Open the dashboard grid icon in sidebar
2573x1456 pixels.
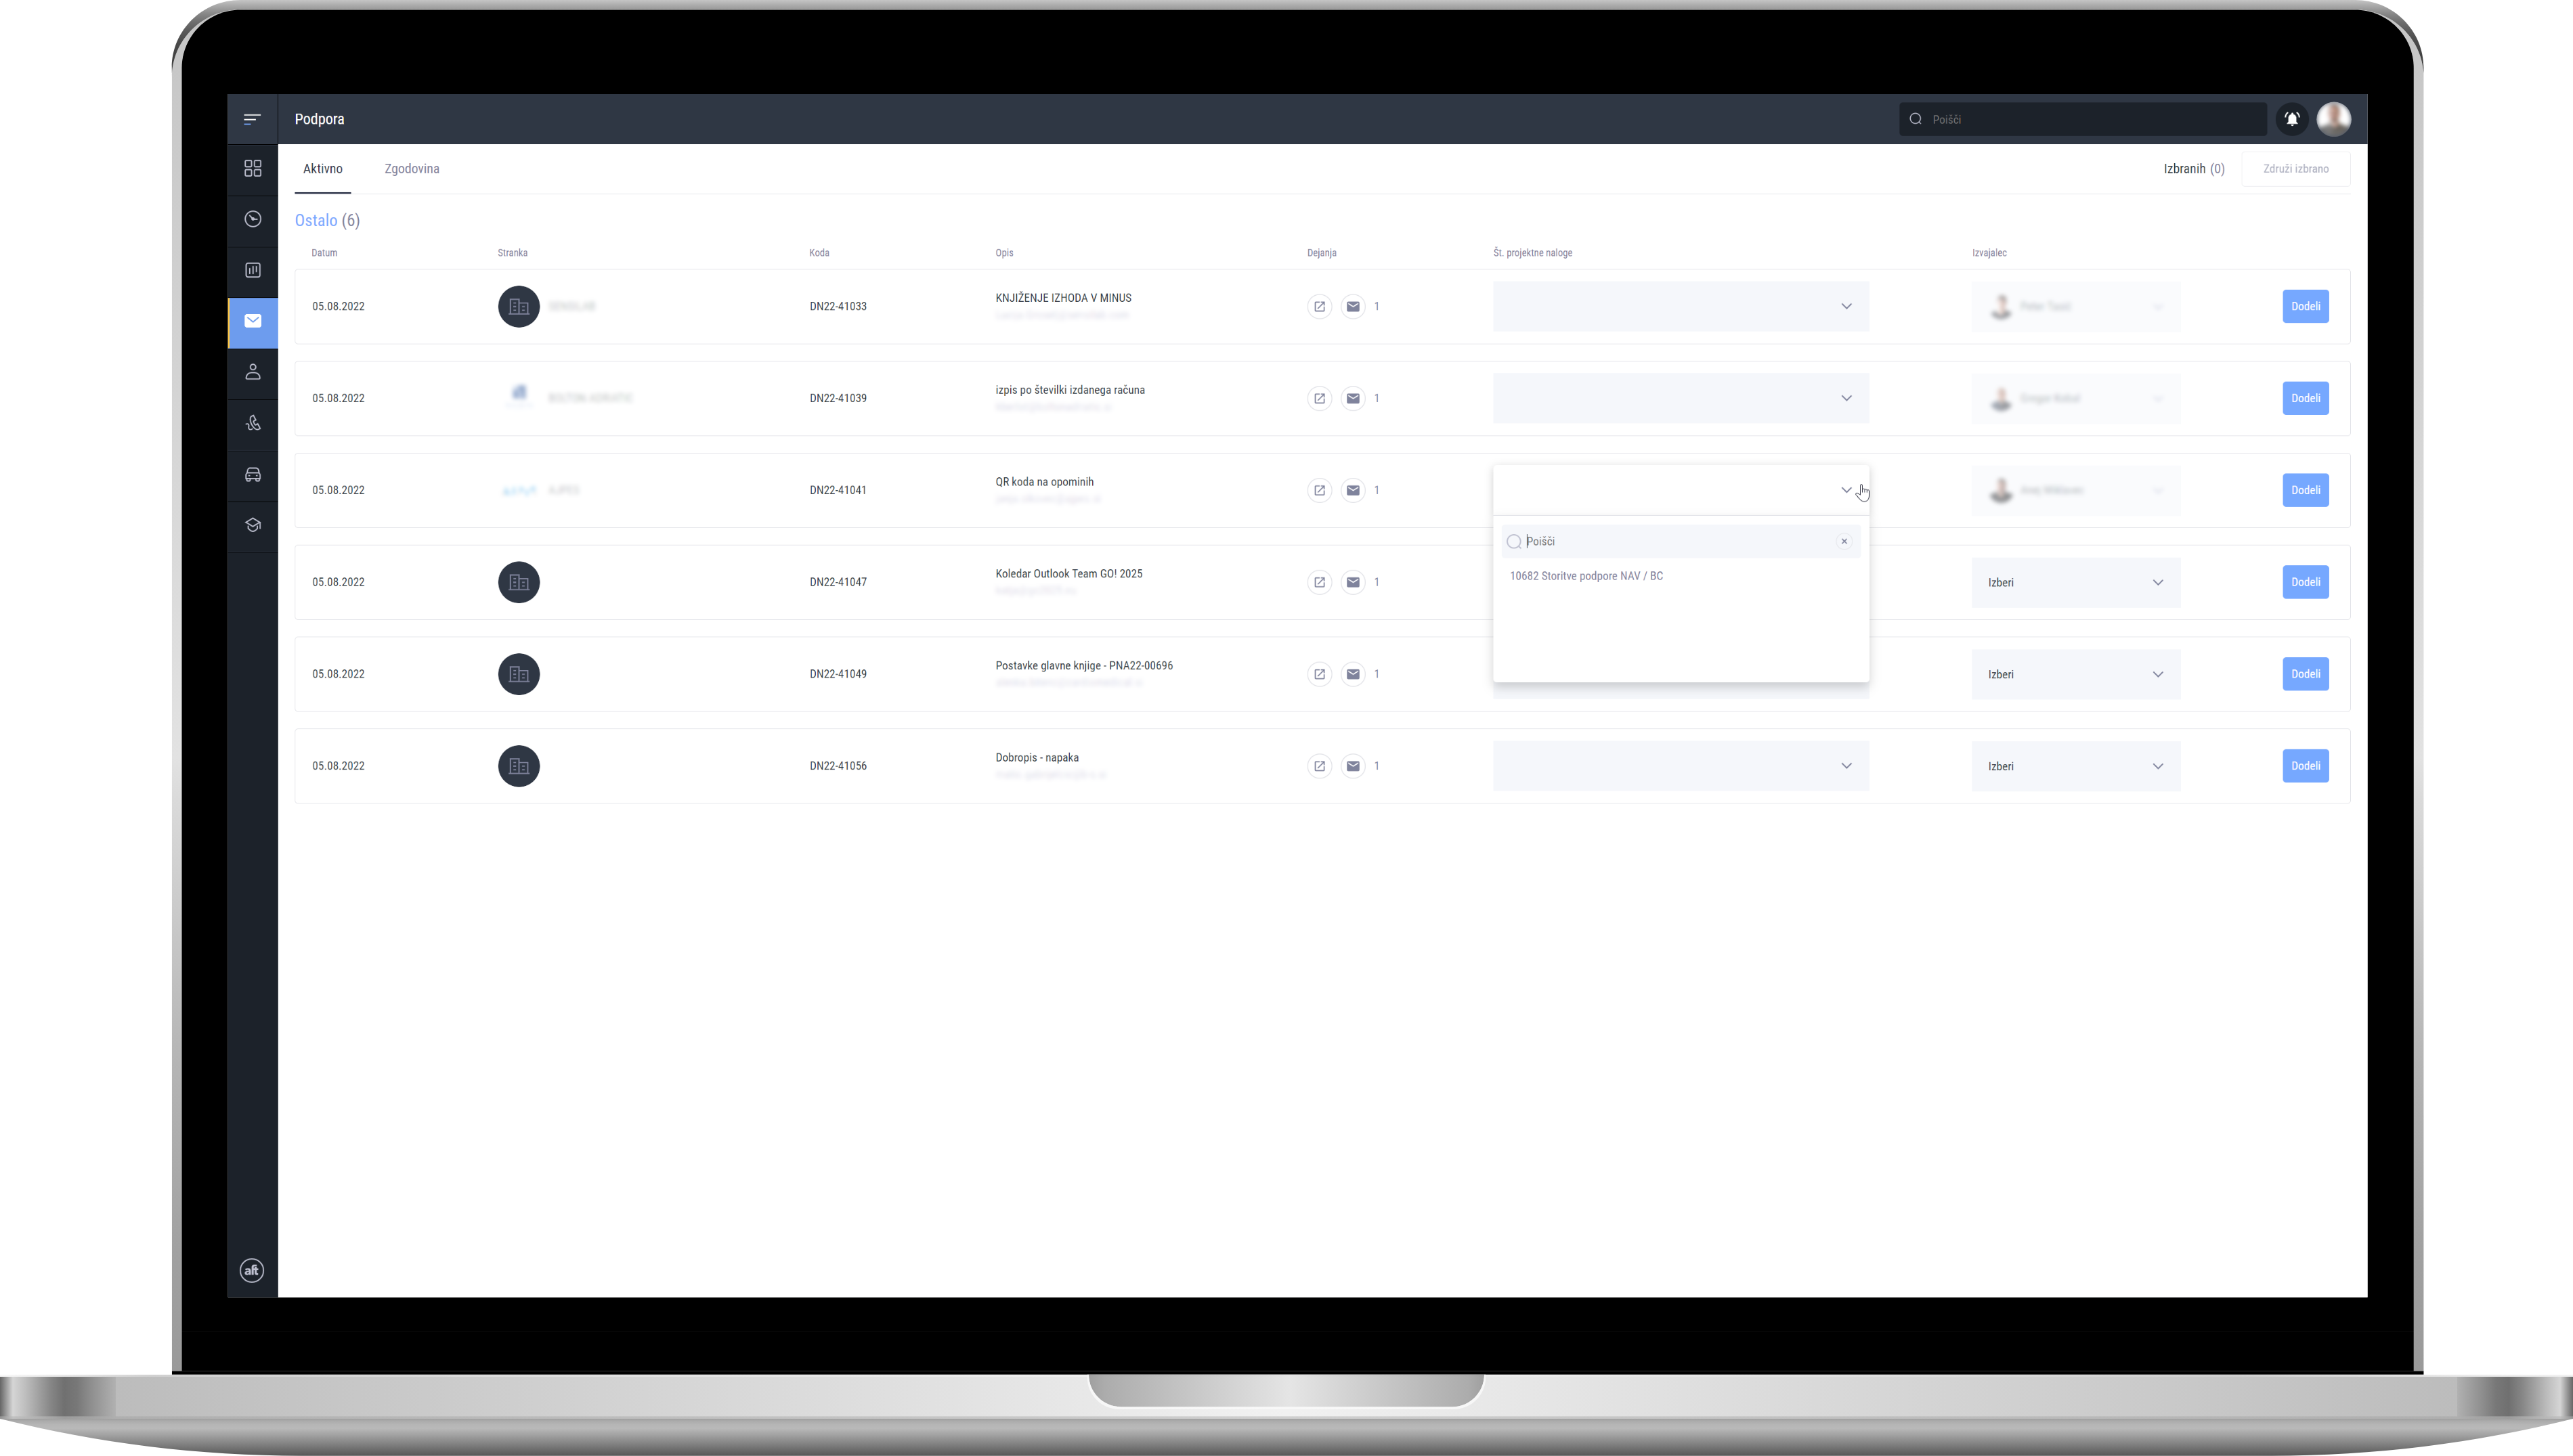tap(253, 168)
